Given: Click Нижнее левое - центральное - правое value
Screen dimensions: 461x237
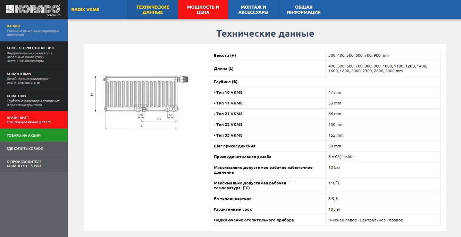Looking at the screenshot, I should (366, 220).
